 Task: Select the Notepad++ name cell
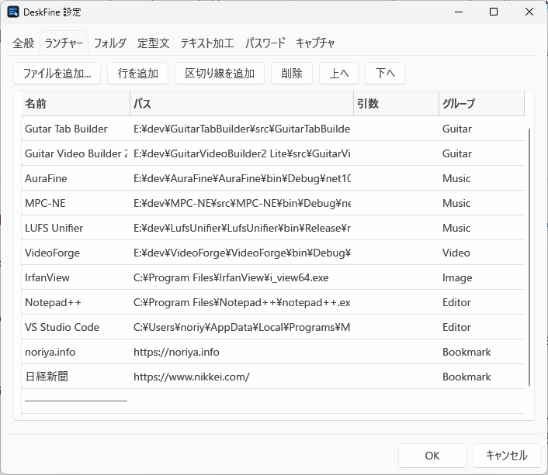[75, 302]
